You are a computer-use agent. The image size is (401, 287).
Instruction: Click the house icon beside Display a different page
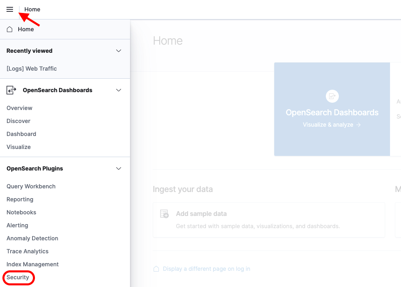click(156, 269)
